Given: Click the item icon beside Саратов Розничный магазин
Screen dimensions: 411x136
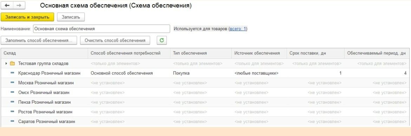Looking at the screenshot, I should pyautogui.click(x=12, y=122).
